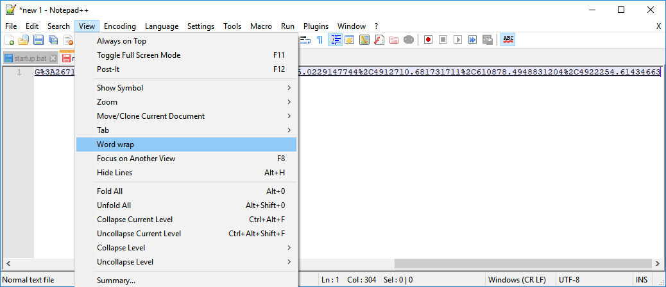
Task: Start recording a macro (red dot icon)
Action: [428, 40]
